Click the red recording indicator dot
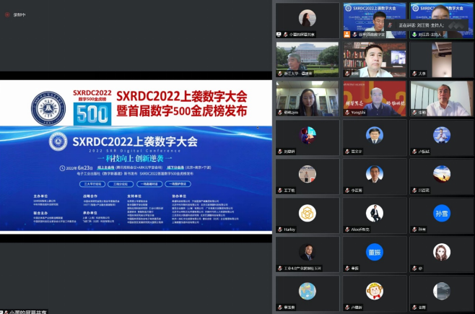The width and height of the screenshot is (475, 314). 7,14
